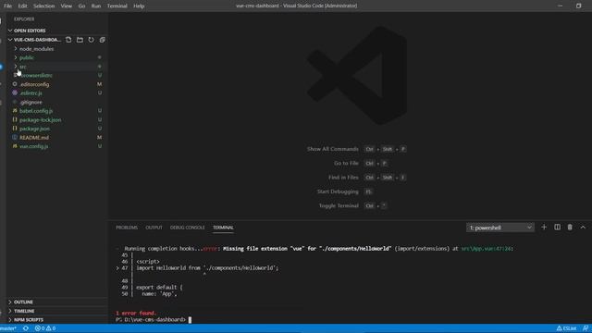Select the Terminal tab
The width and height of the screenshot is (592, 333).
tap(223, 228)
